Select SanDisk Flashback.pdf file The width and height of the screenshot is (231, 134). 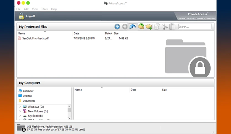(35, 38)
